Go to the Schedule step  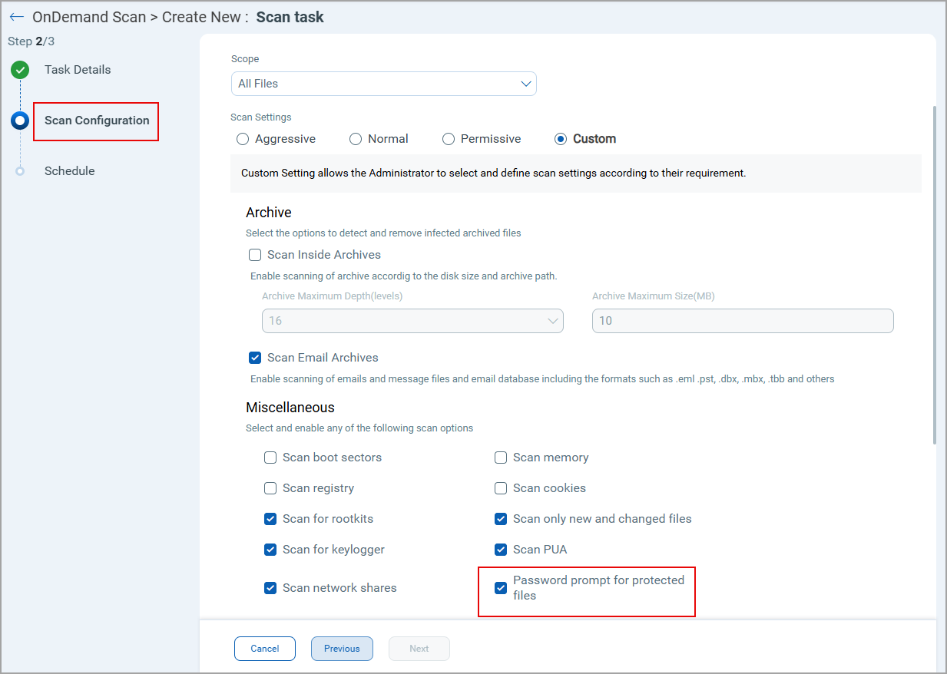click(x=70, y=171)
